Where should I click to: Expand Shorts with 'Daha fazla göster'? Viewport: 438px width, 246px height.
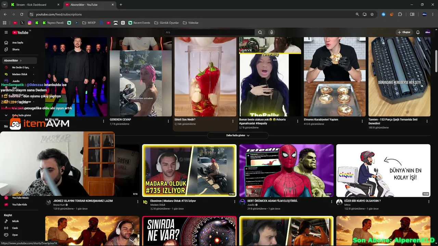238,135
